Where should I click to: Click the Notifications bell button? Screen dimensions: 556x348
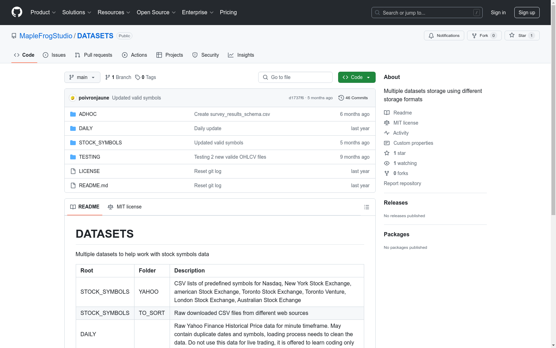click(444, 35)
